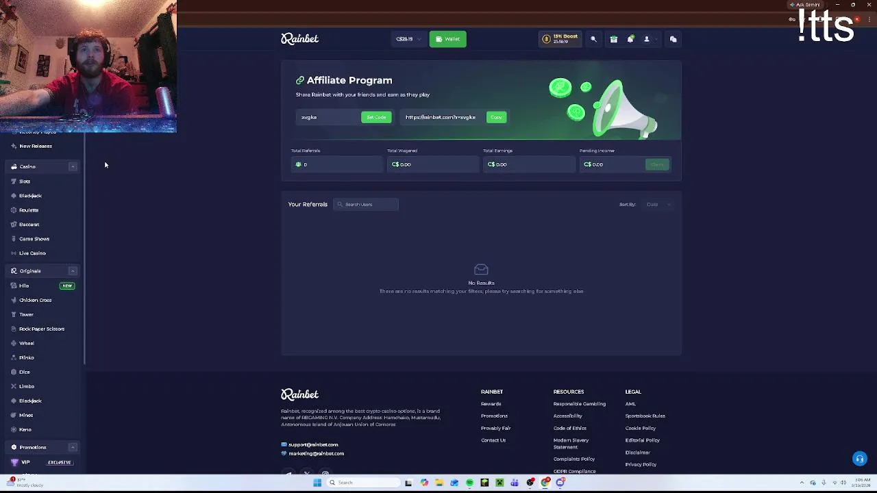Click footer Provably Fair link
877x493 pixels.
point(495,428)
